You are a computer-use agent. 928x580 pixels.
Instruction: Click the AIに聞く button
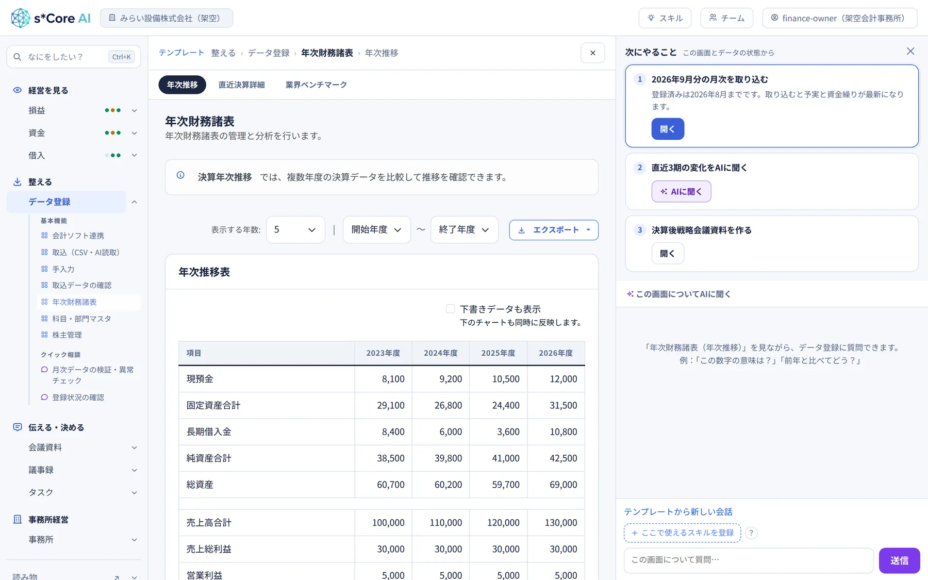681,191
